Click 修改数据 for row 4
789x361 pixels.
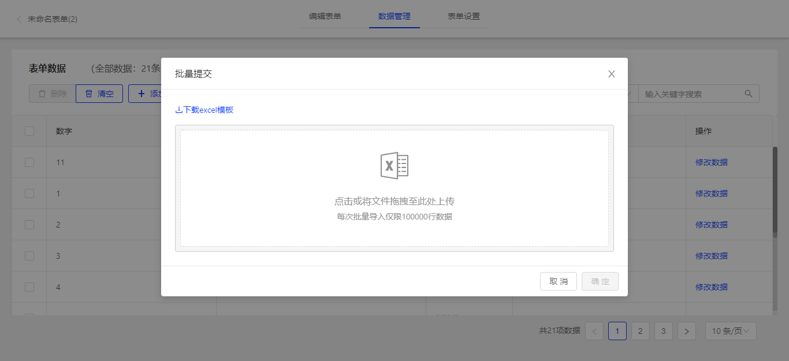click(x=712, y=287)
